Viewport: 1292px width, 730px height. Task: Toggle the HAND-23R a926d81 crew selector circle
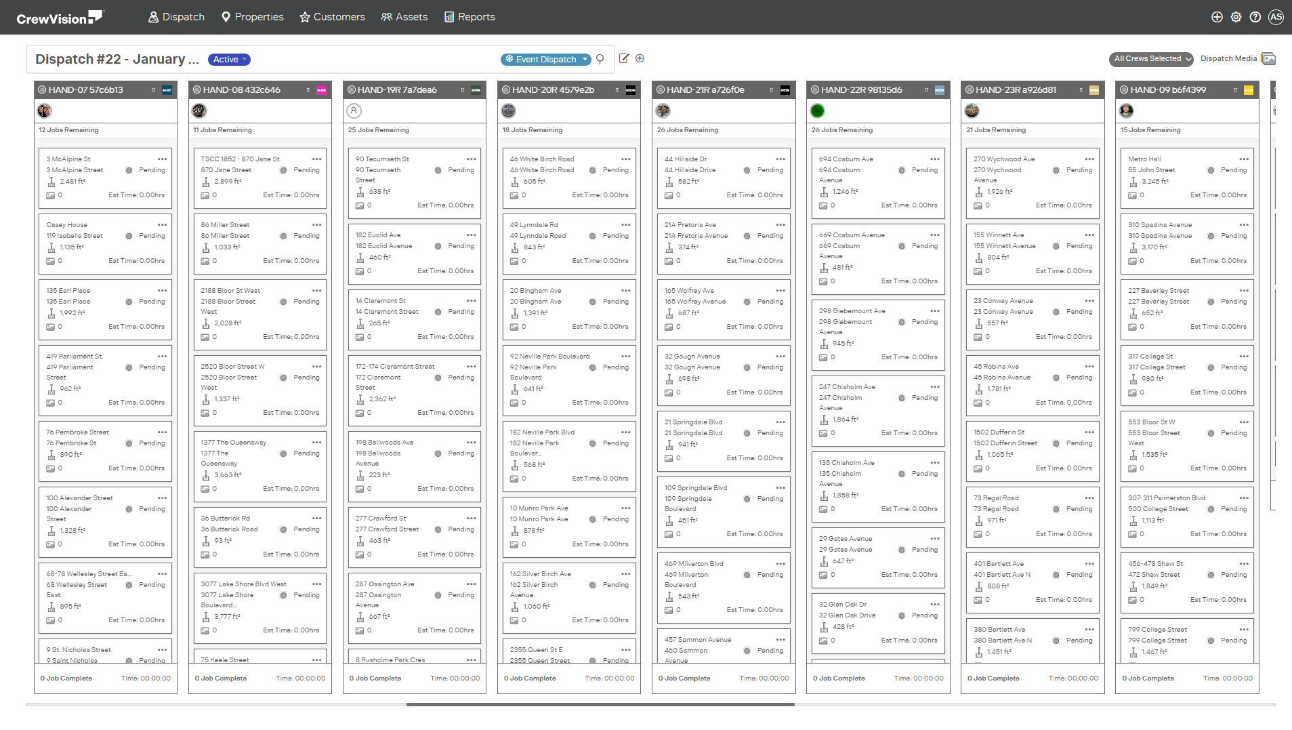[969, 89]
